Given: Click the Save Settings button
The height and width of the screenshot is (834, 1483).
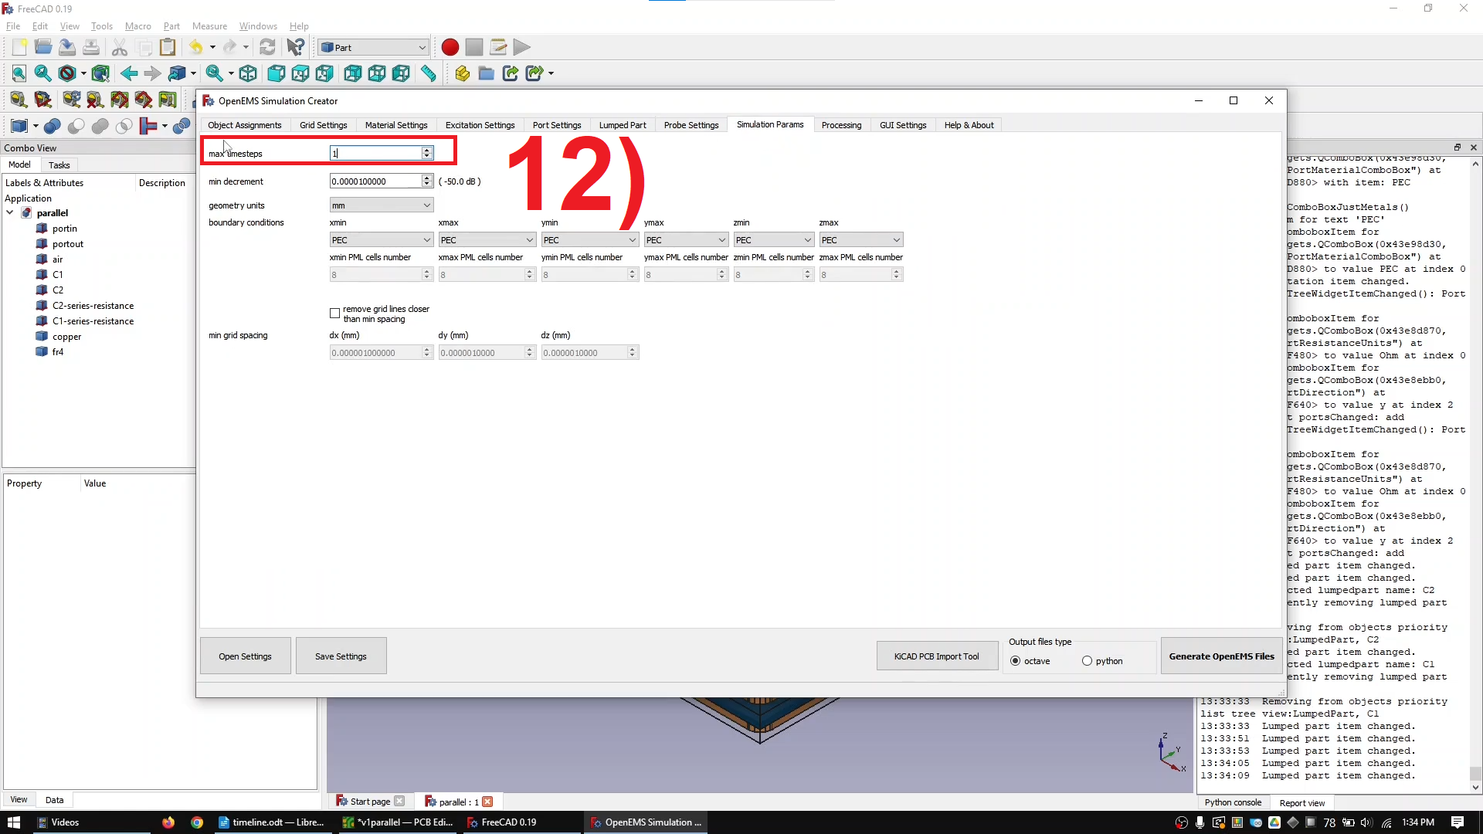Looking at the screenshot, I should point(340,656).
